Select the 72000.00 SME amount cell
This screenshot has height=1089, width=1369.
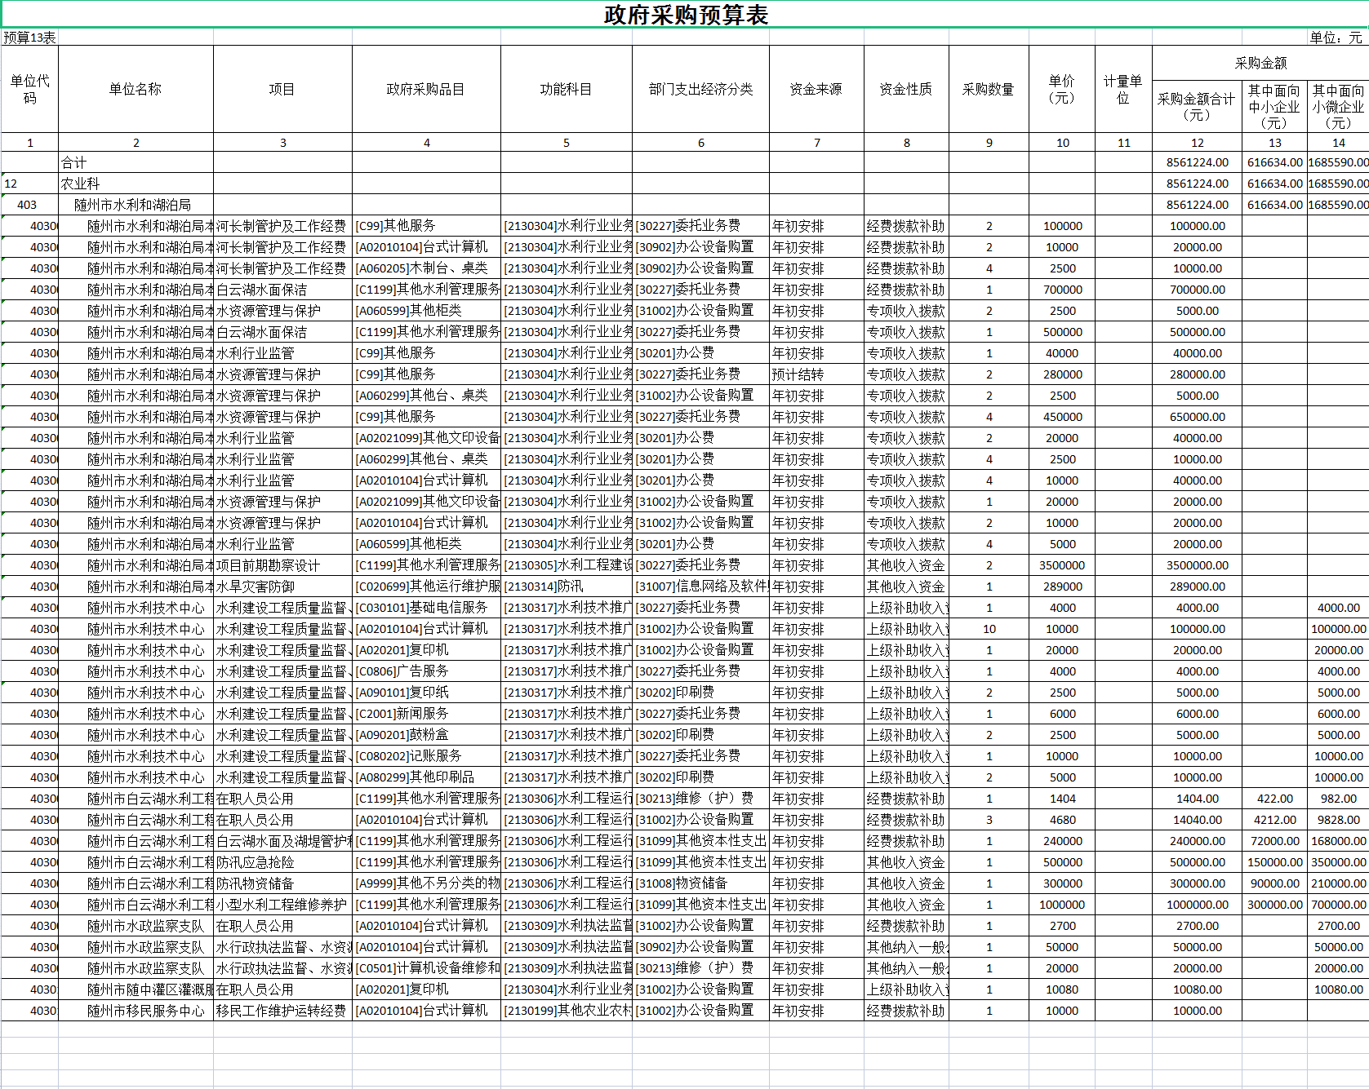(1274, 841)
